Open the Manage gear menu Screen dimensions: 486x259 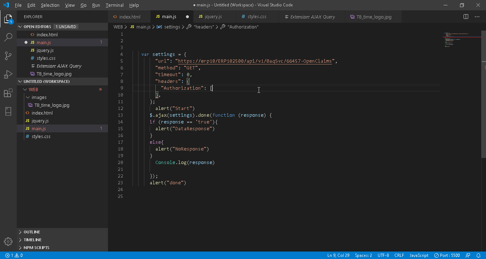8,242
